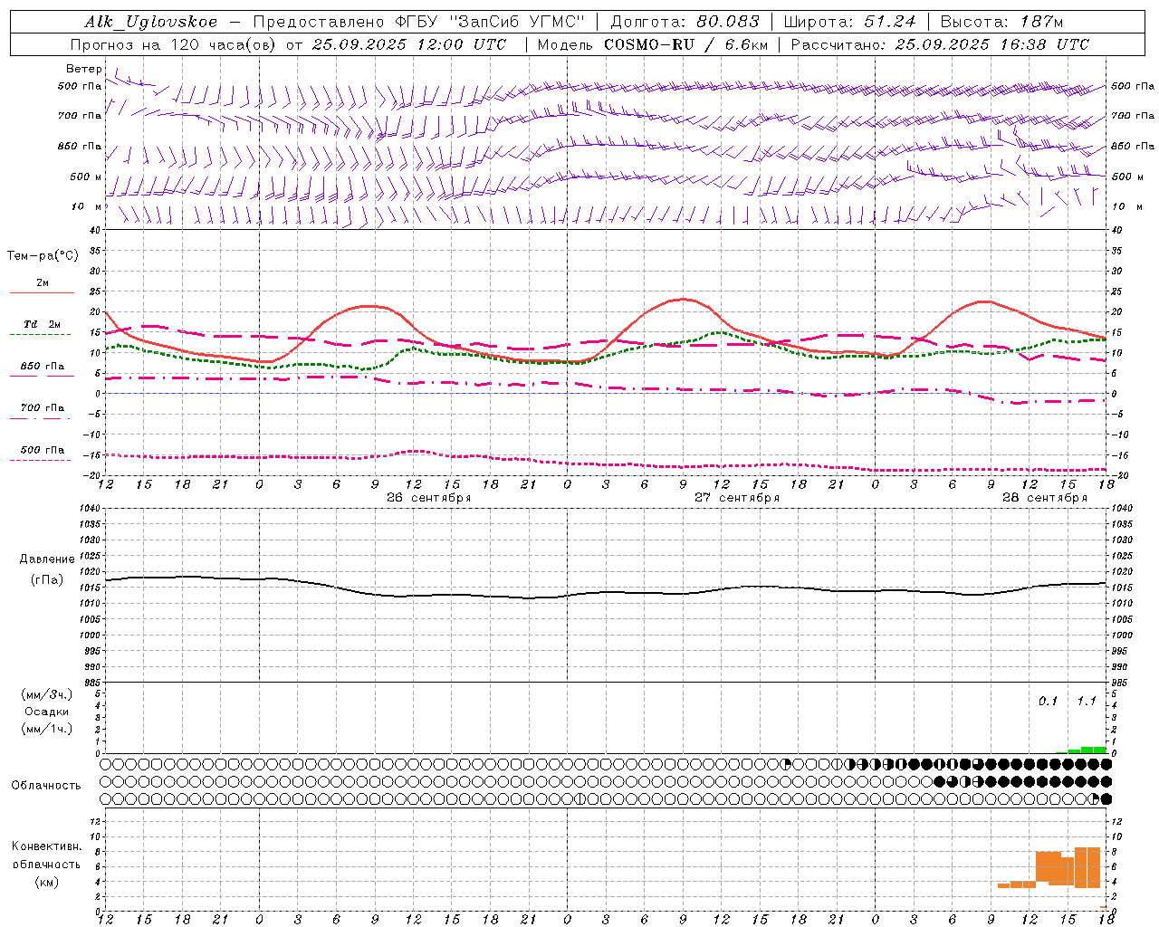Viewport: 1159px width, 927px height.
Task: Click the 27 сентября date label
Action: coord(736,498)
